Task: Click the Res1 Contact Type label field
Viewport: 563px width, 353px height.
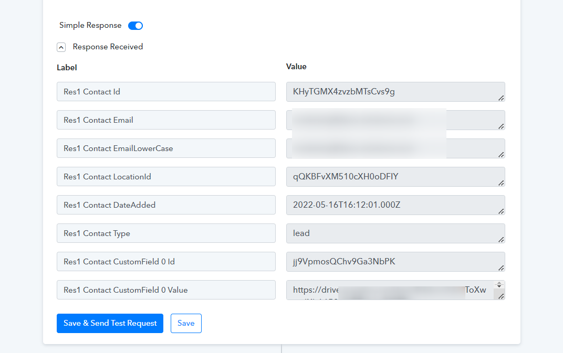Action: pos(166,233)
